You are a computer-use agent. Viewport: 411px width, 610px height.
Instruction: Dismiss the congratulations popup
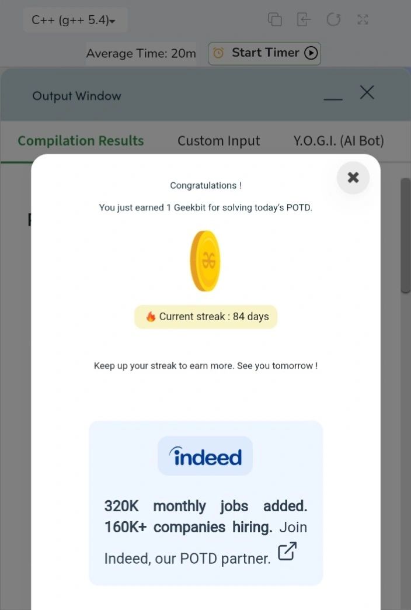[353, 178]
